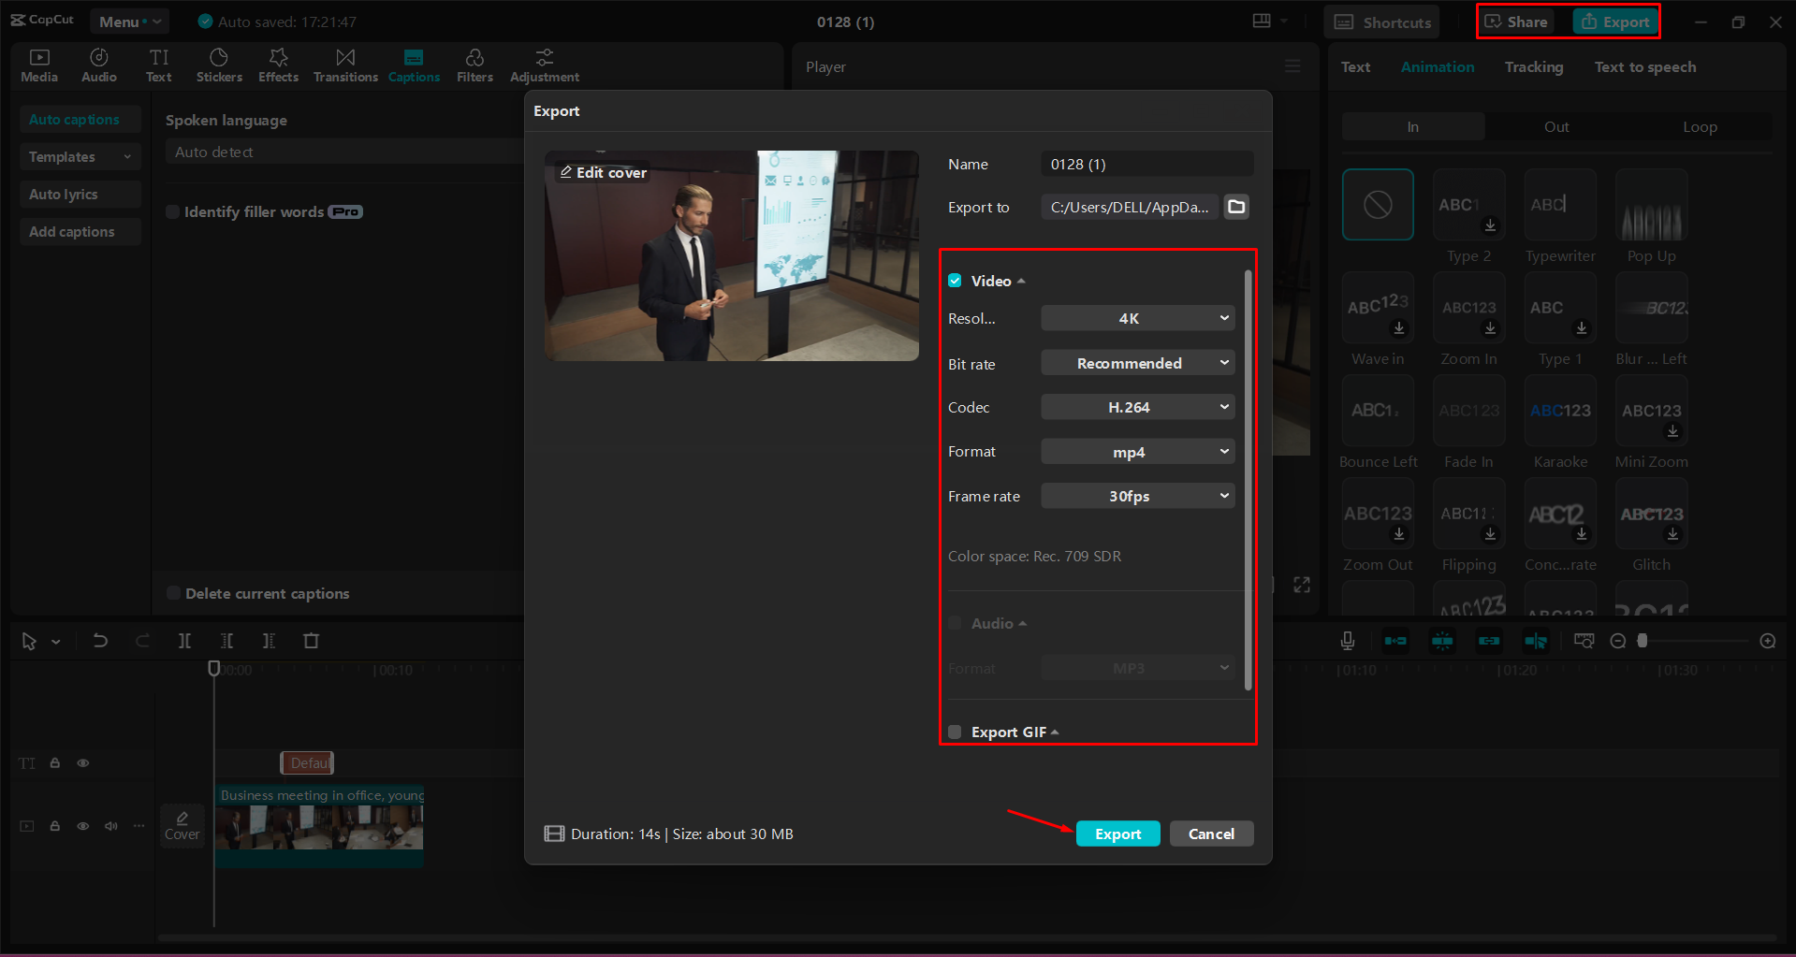Click Cancel to close the Export dialog
1796x957 pixels.
(x=1211, y=834)
